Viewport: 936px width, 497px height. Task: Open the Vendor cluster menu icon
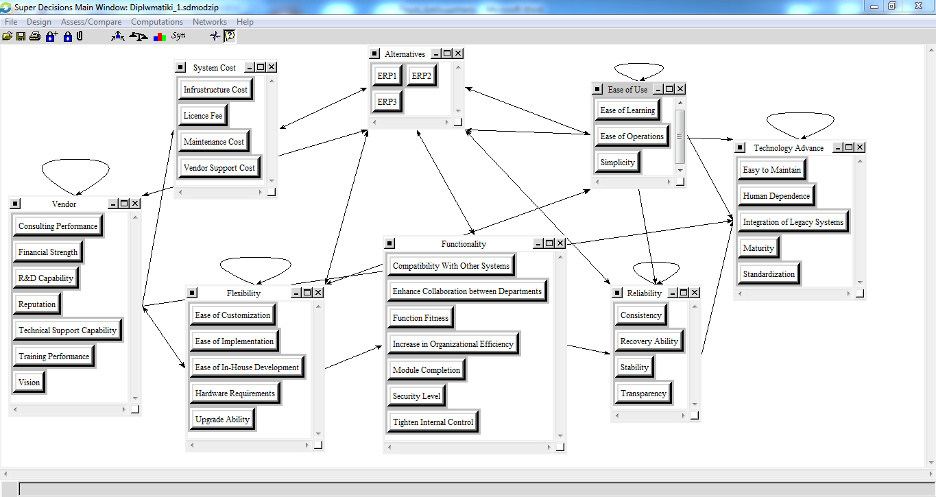click(x=16, y=204)
